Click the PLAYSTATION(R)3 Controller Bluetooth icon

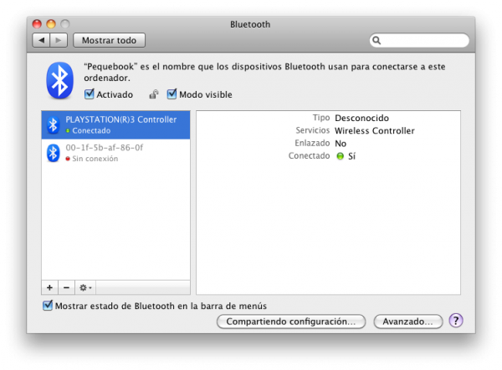[54, 124]
